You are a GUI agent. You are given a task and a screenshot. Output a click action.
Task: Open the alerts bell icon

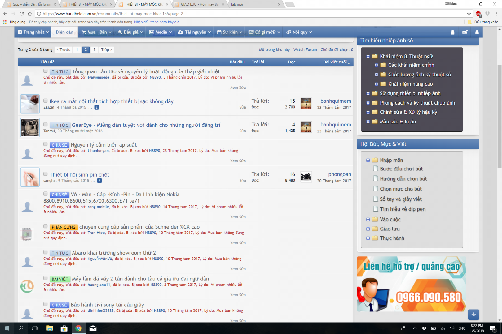(x=477, y=32)
